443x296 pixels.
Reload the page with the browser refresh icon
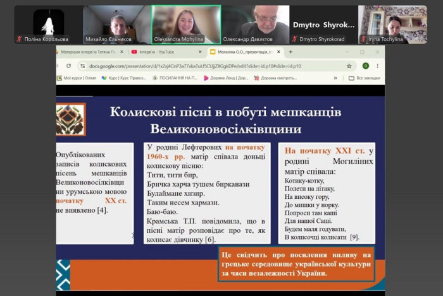point(68,66)
